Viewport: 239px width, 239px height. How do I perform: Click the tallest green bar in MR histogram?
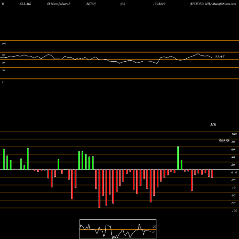point(178,158)
